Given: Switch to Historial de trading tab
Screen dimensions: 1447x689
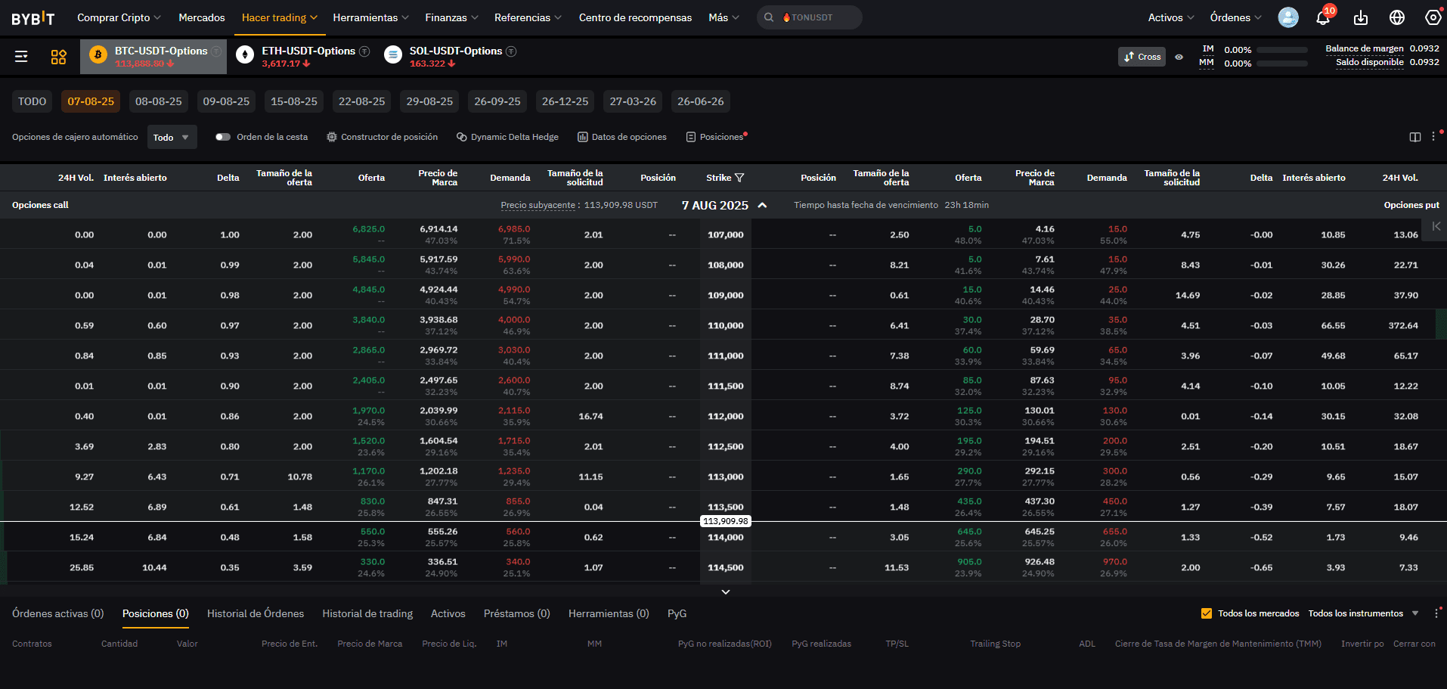Looking at the screenshot, I should pyautogui.click(x=367, y=613).
